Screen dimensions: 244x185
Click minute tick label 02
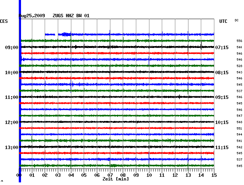coord(45,175)
